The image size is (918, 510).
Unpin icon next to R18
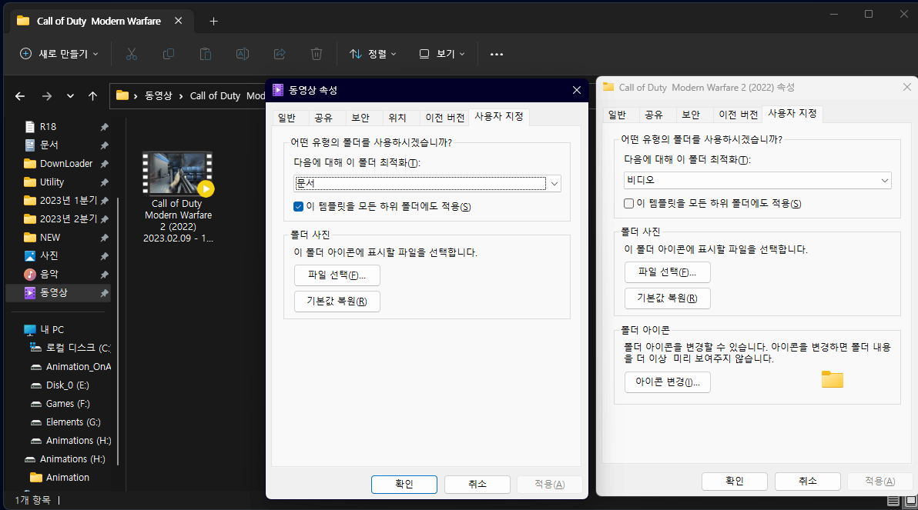click(104, 127)
